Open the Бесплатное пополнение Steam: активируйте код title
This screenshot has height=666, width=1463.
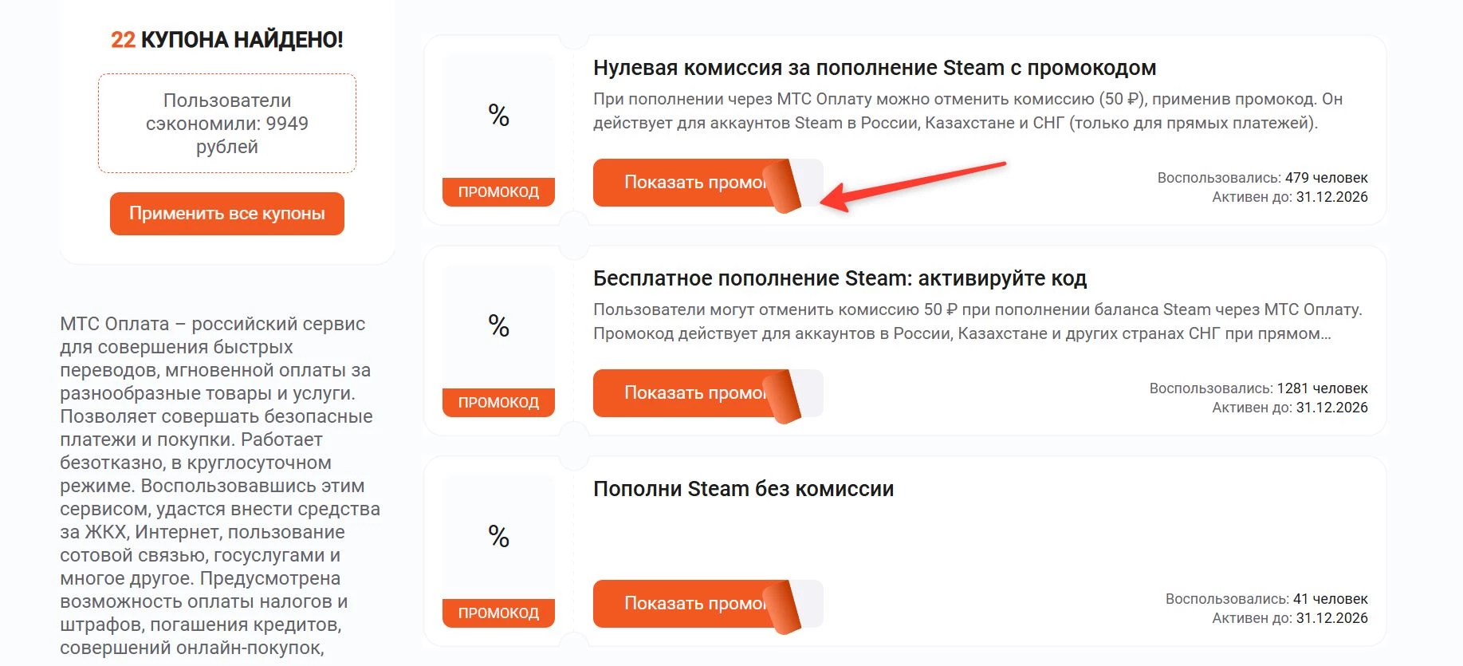click(x=840, y=278)
